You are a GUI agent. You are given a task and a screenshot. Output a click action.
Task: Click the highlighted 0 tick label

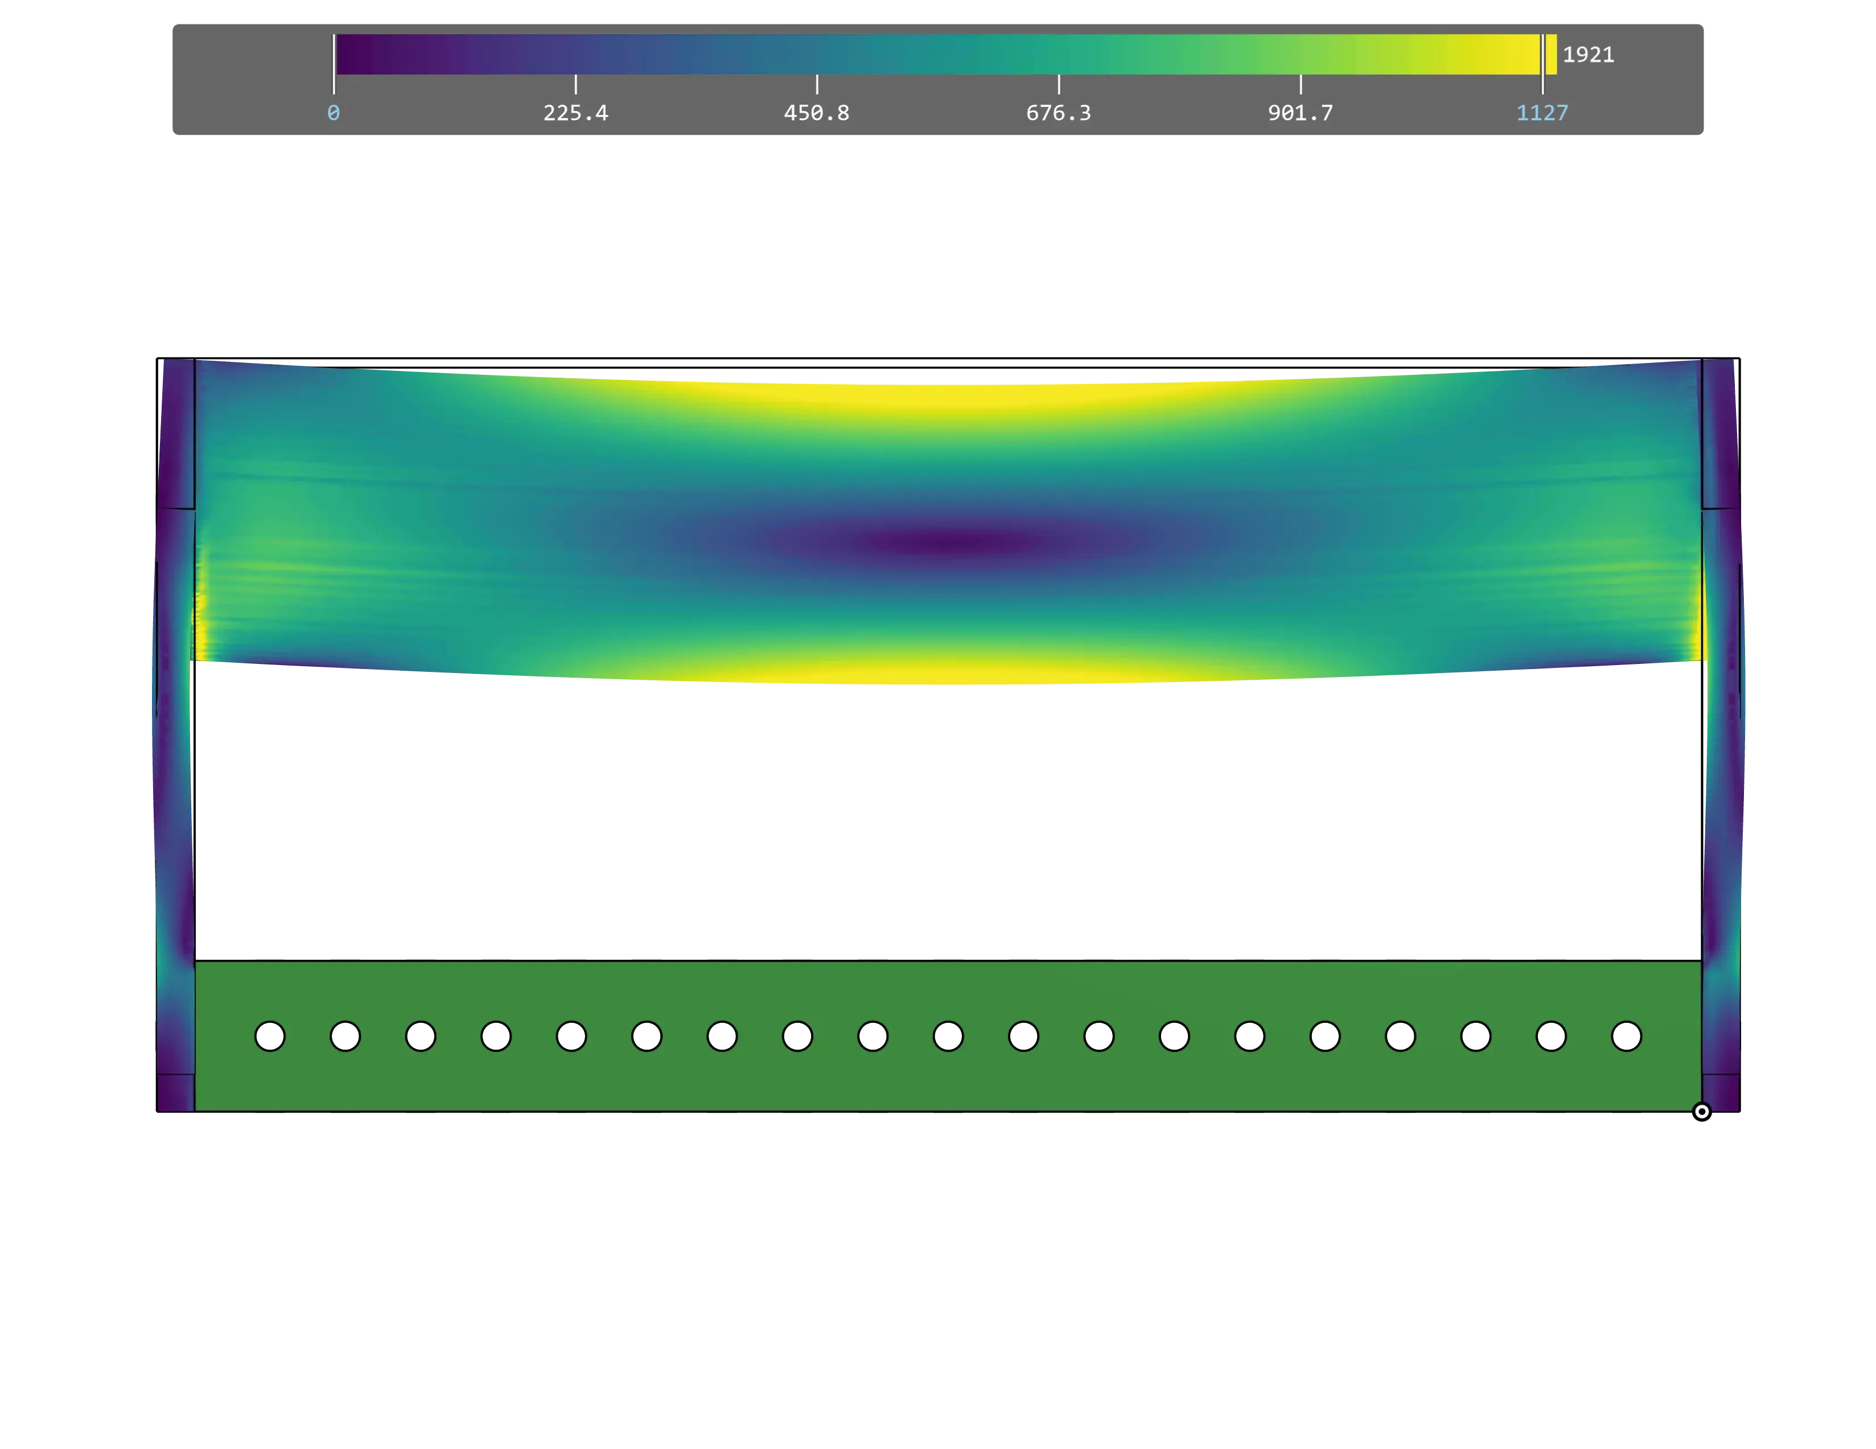334,112
